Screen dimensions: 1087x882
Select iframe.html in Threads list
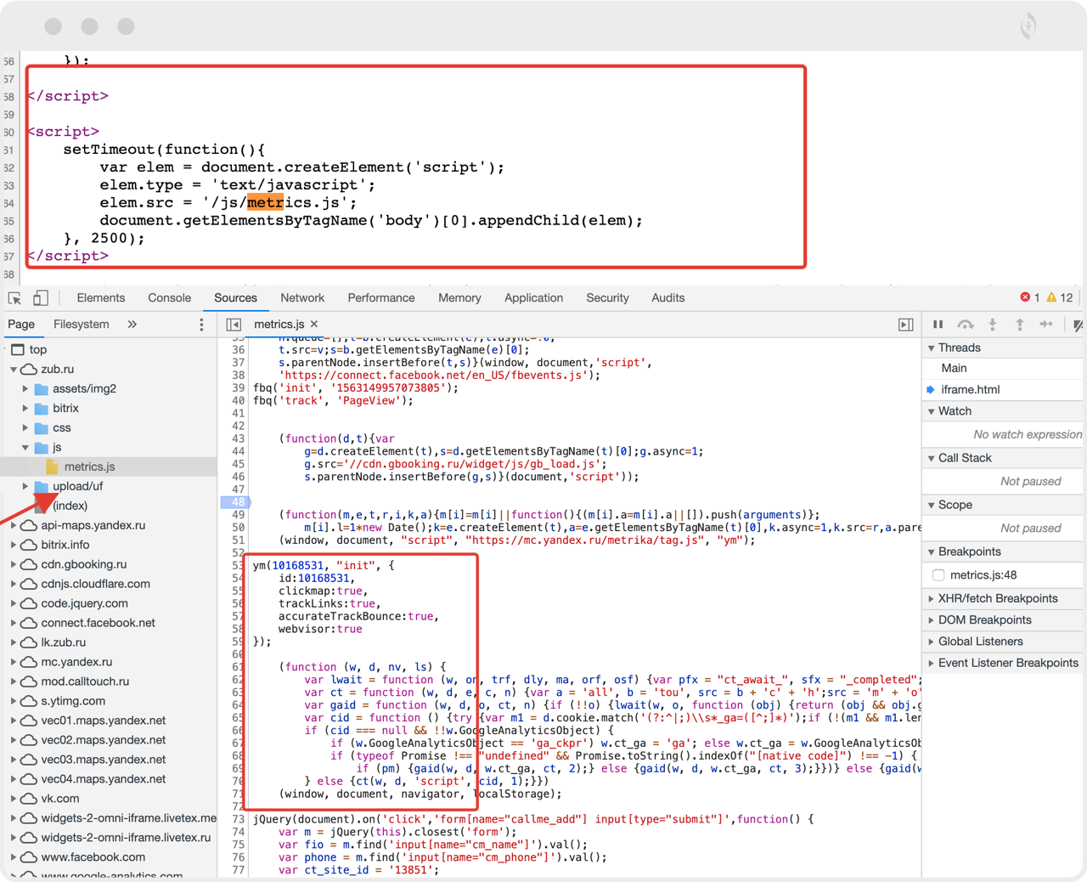coord(970,390)
